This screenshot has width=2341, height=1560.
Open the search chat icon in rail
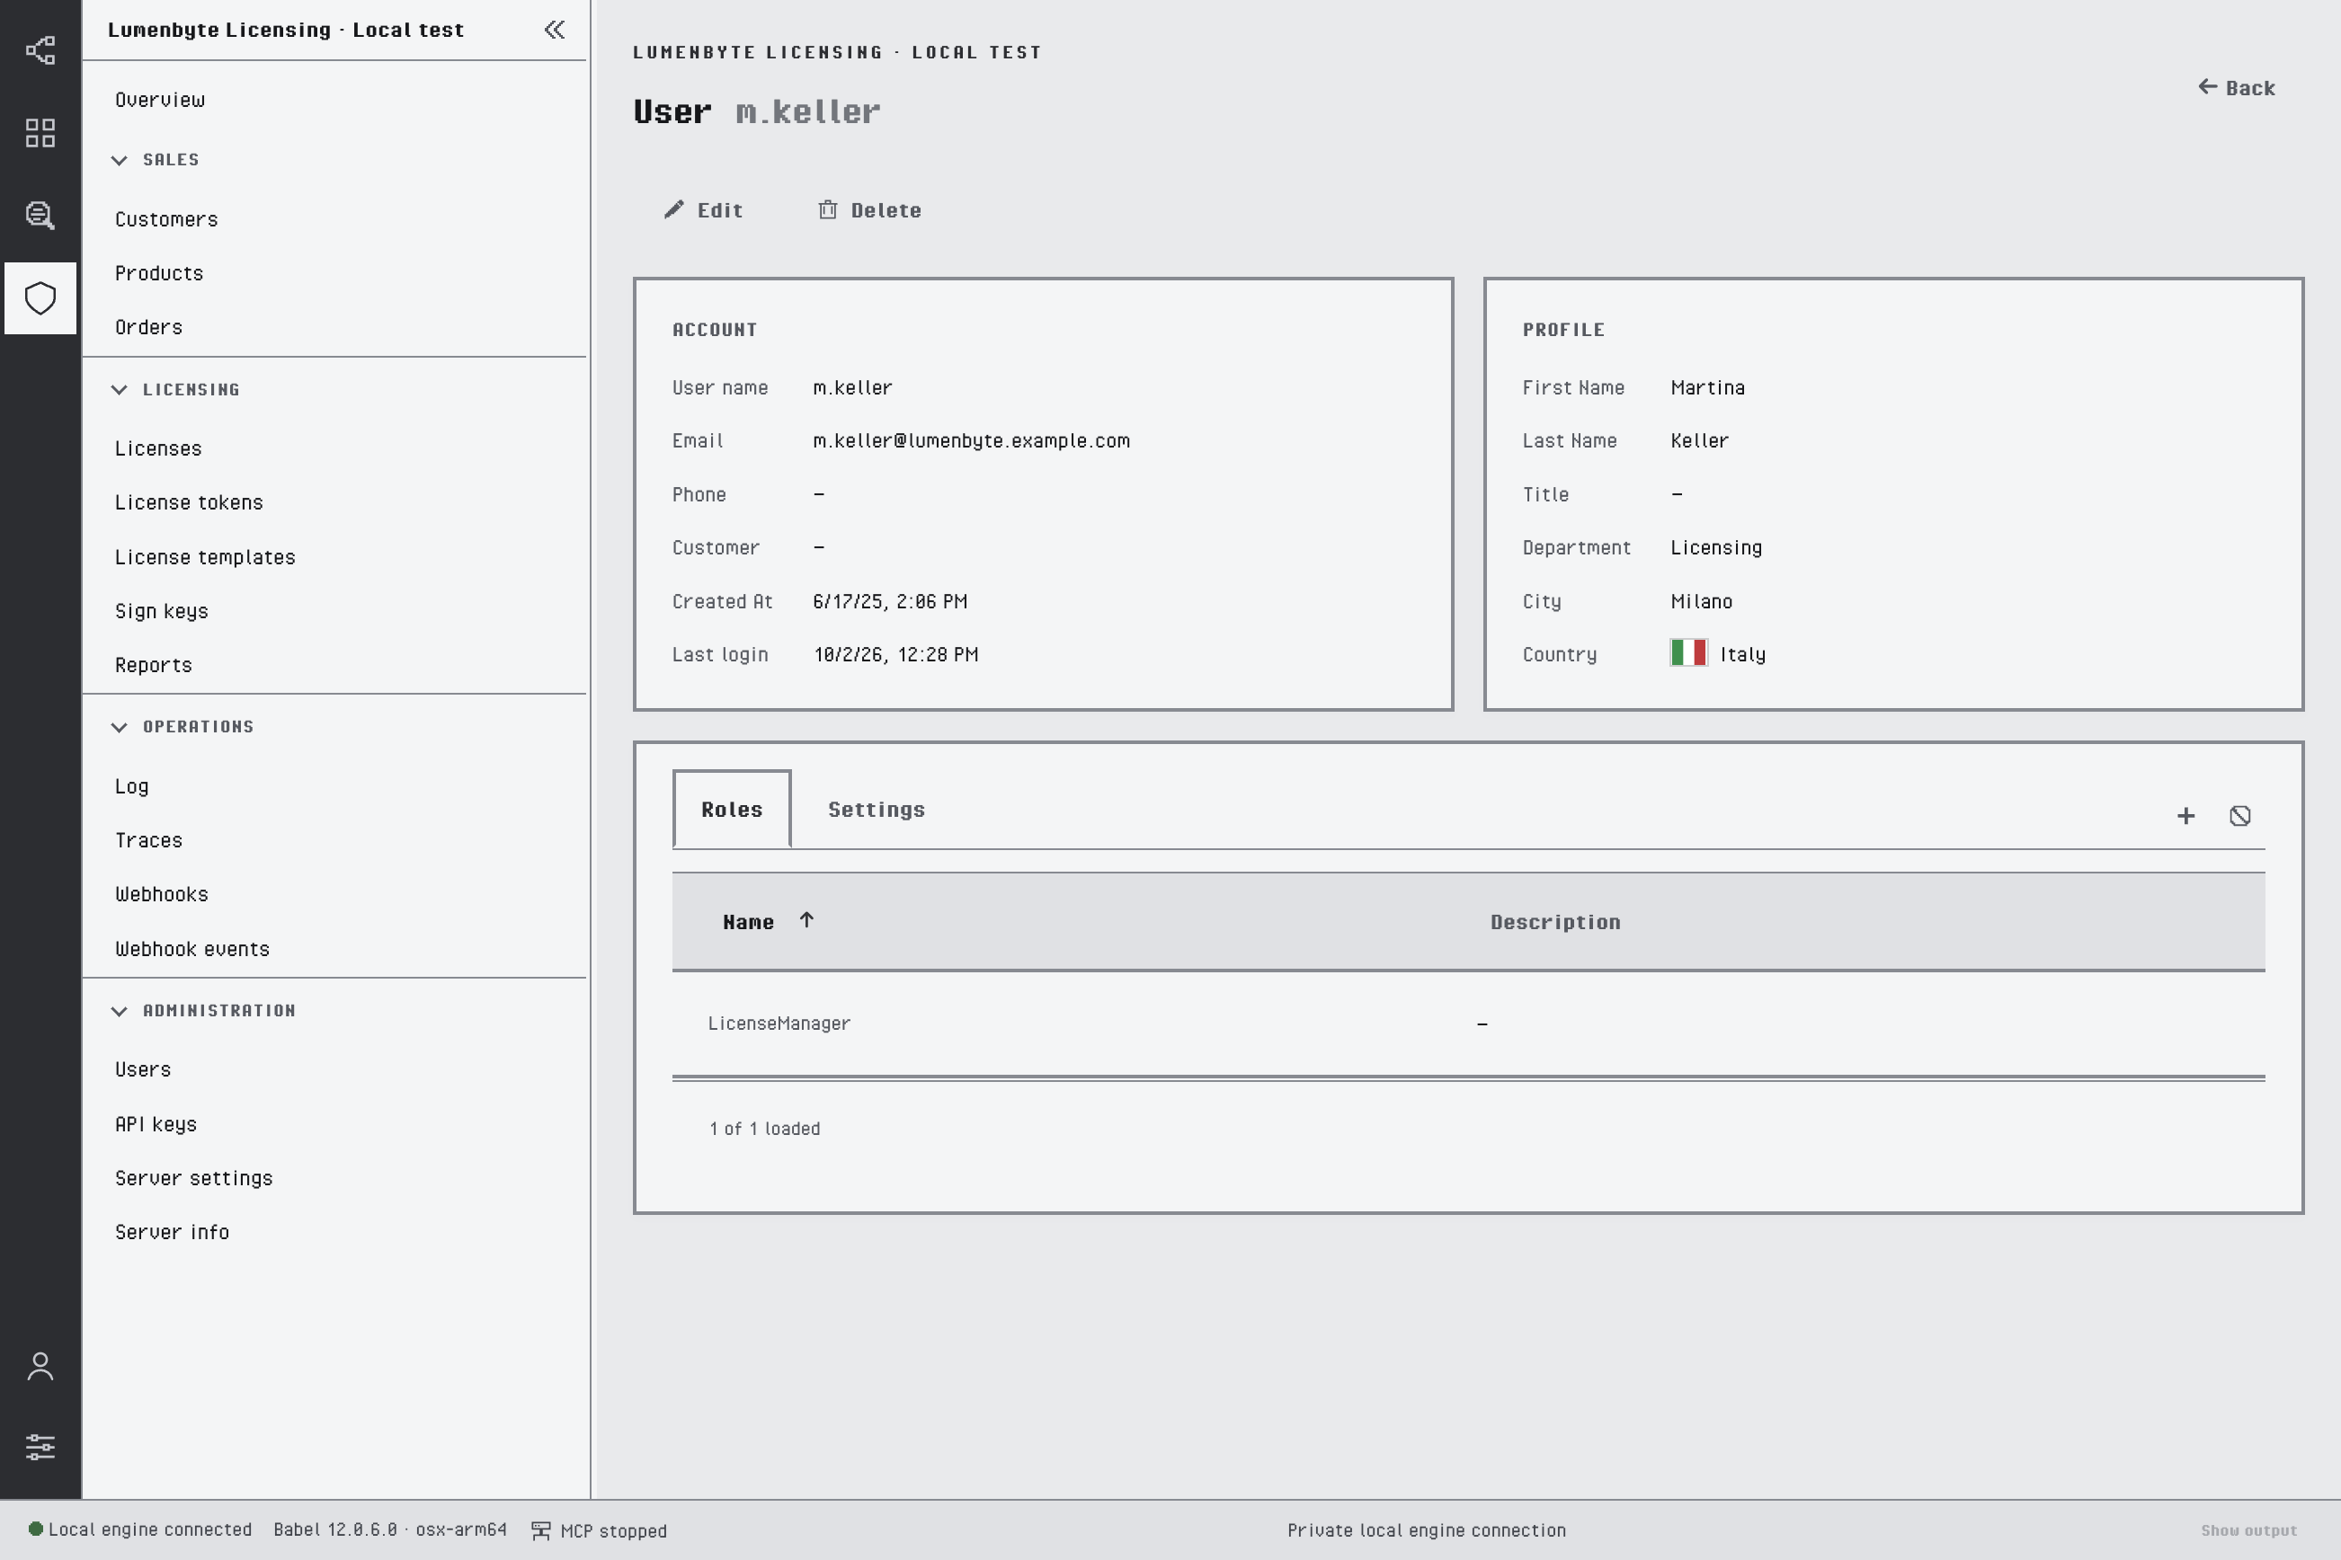40,215
